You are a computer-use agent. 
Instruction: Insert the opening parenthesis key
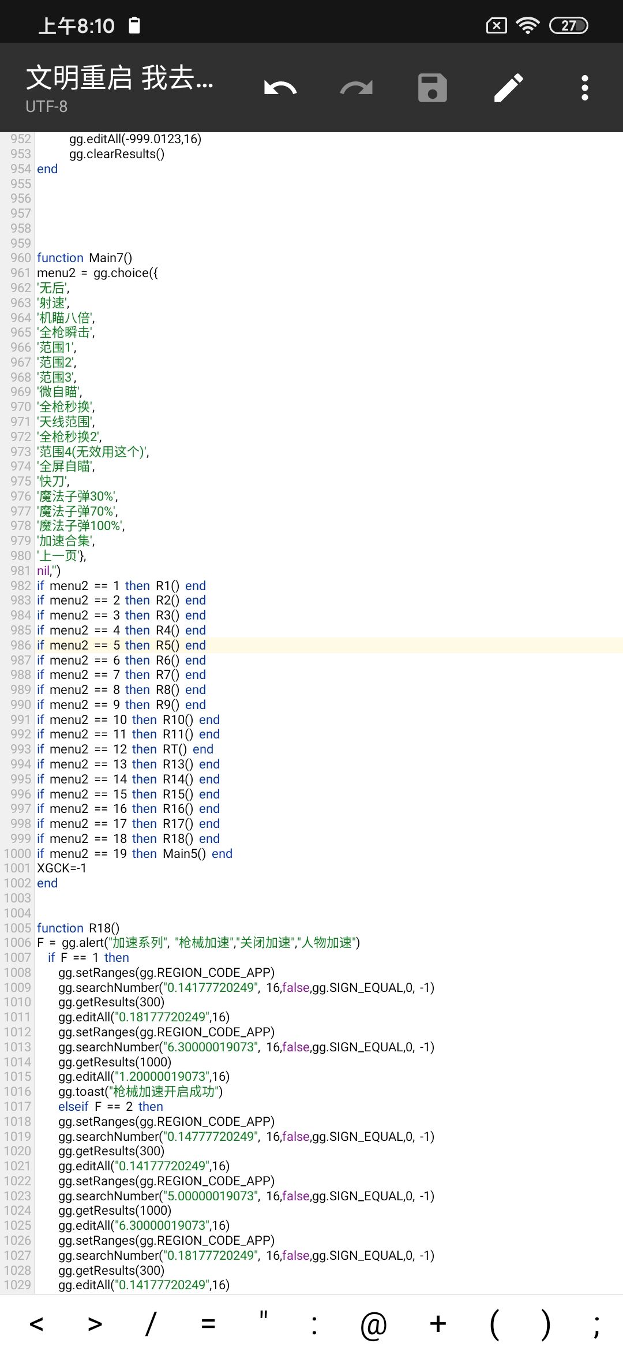pos(494,1325)
